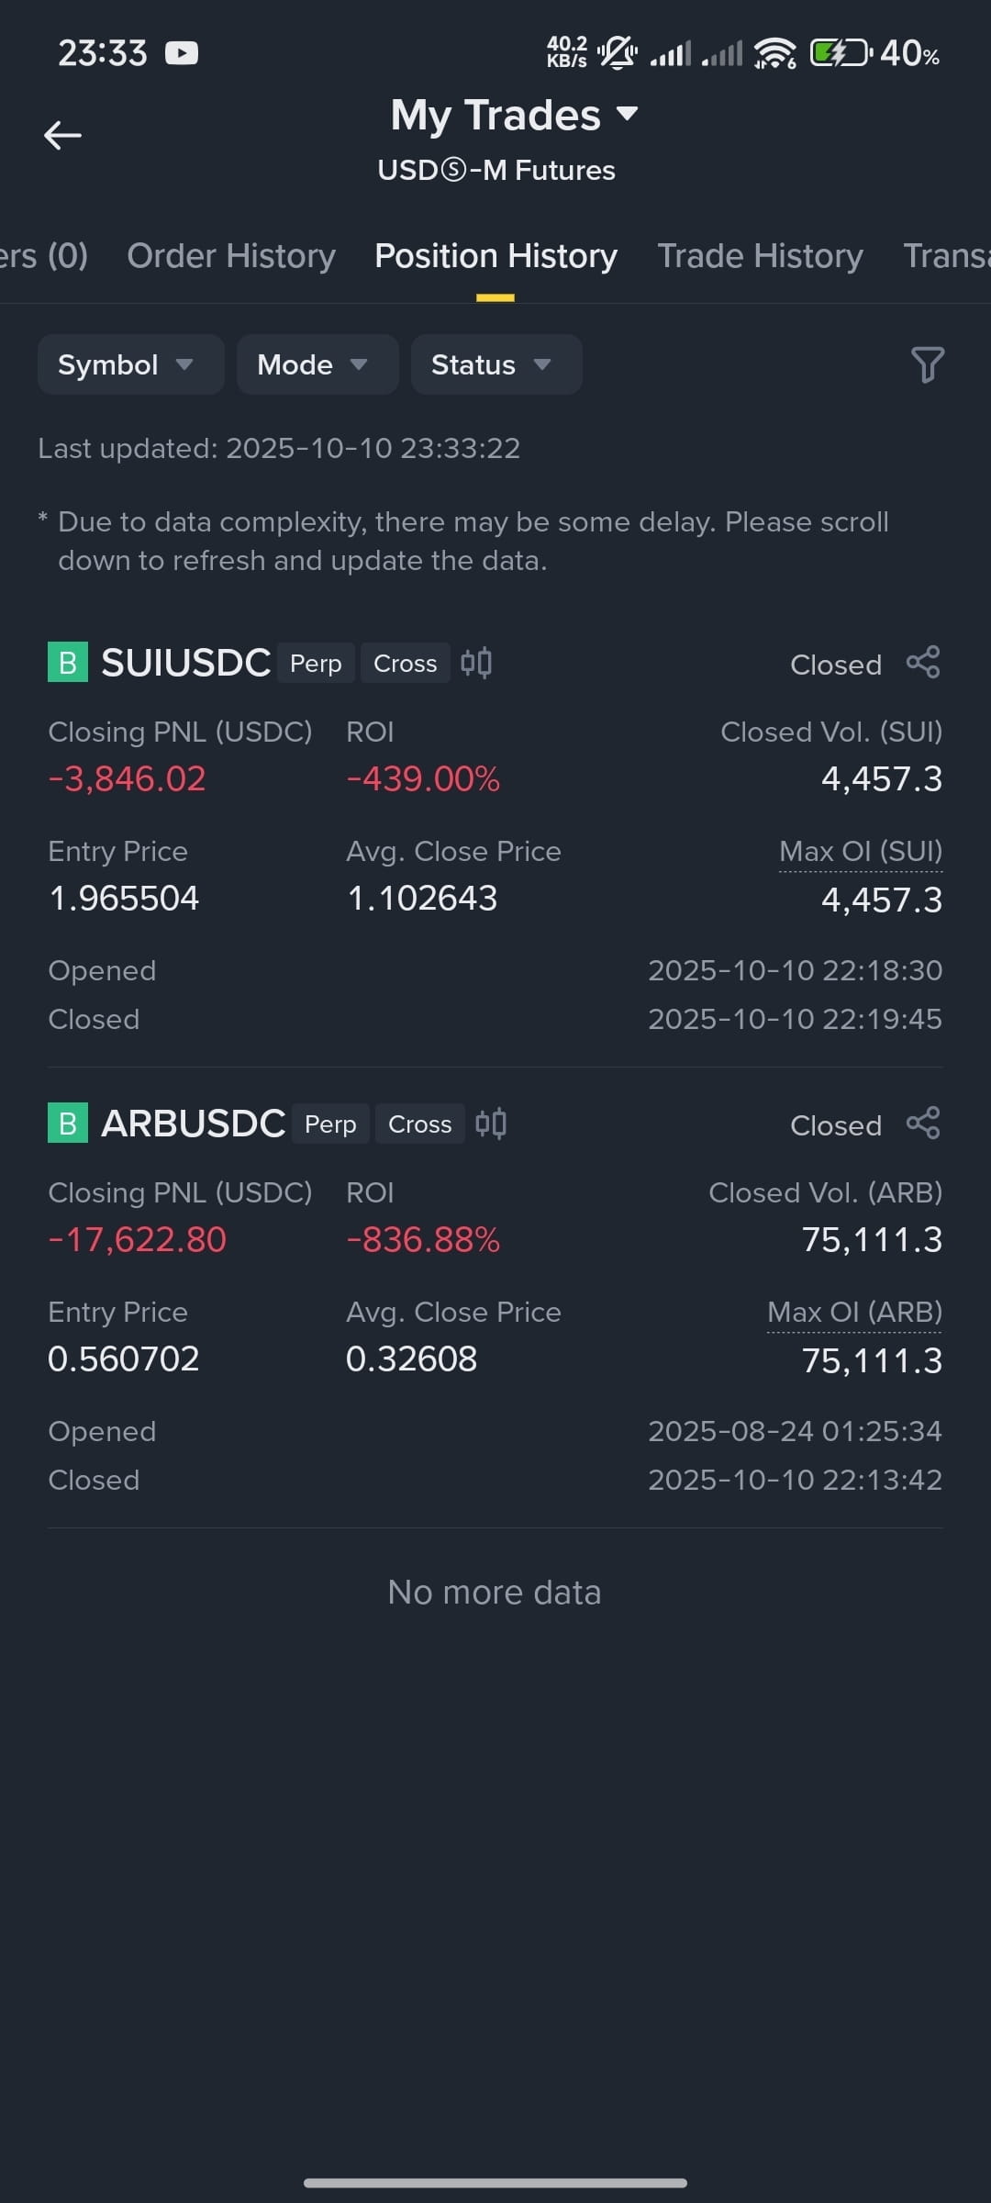Select ARB closed time 2025-10-10 22:13:42
The width and height of the screenshot is (991, 2203).
tap(795, 1480)
